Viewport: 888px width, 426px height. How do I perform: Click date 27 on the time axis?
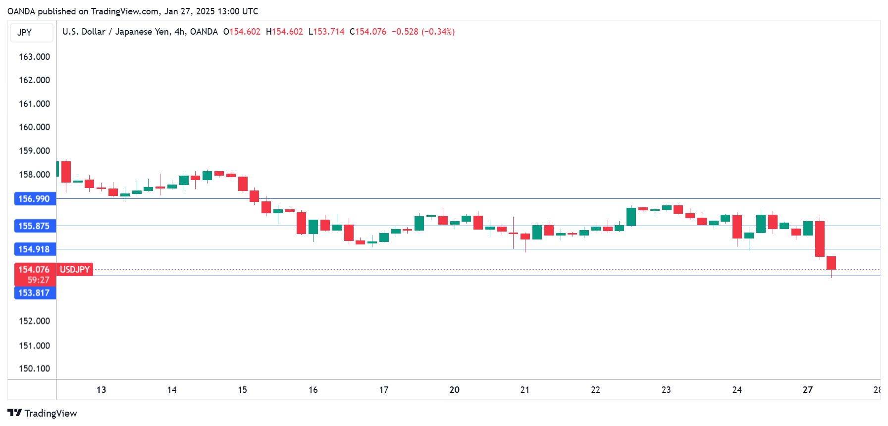[x=807, y=390]
